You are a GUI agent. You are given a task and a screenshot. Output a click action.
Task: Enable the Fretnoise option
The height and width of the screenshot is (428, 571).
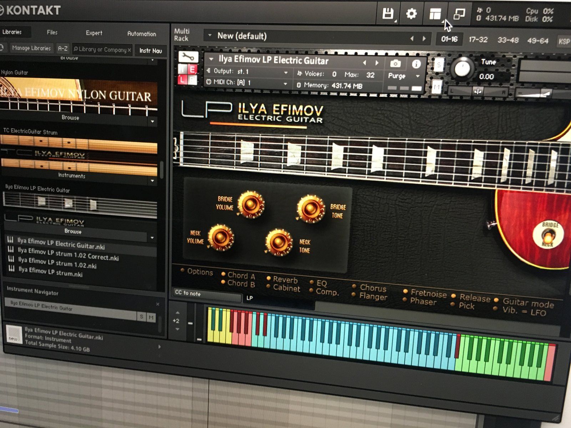point(425,294)
